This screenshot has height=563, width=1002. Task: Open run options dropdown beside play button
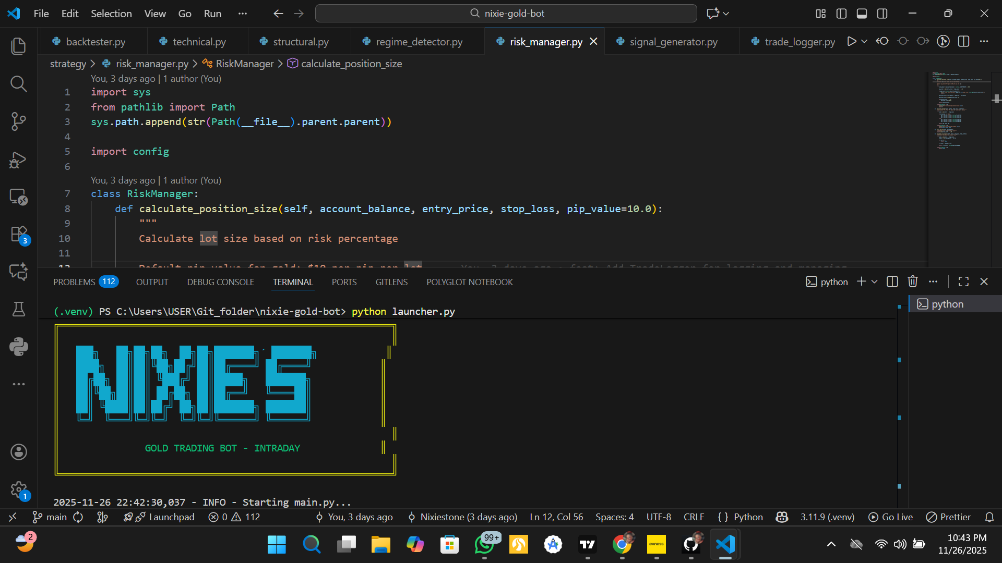click(x=864, y=41)
